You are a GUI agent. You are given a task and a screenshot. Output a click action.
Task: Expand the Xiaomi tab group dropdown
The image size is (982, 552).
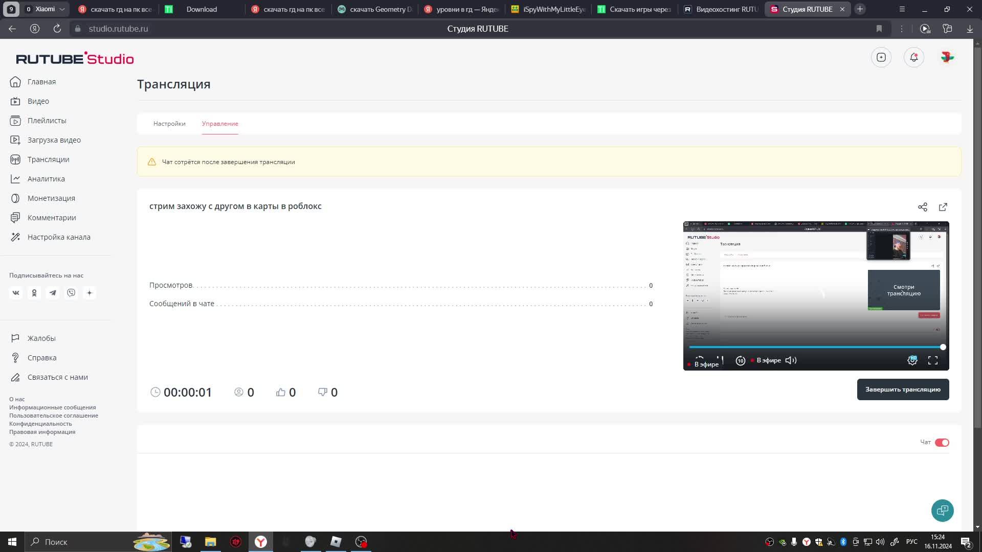coord(62,9)
